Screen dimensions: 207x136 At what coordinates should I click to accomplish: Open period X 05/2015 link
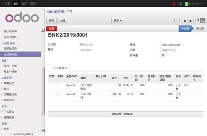(86, 50)
